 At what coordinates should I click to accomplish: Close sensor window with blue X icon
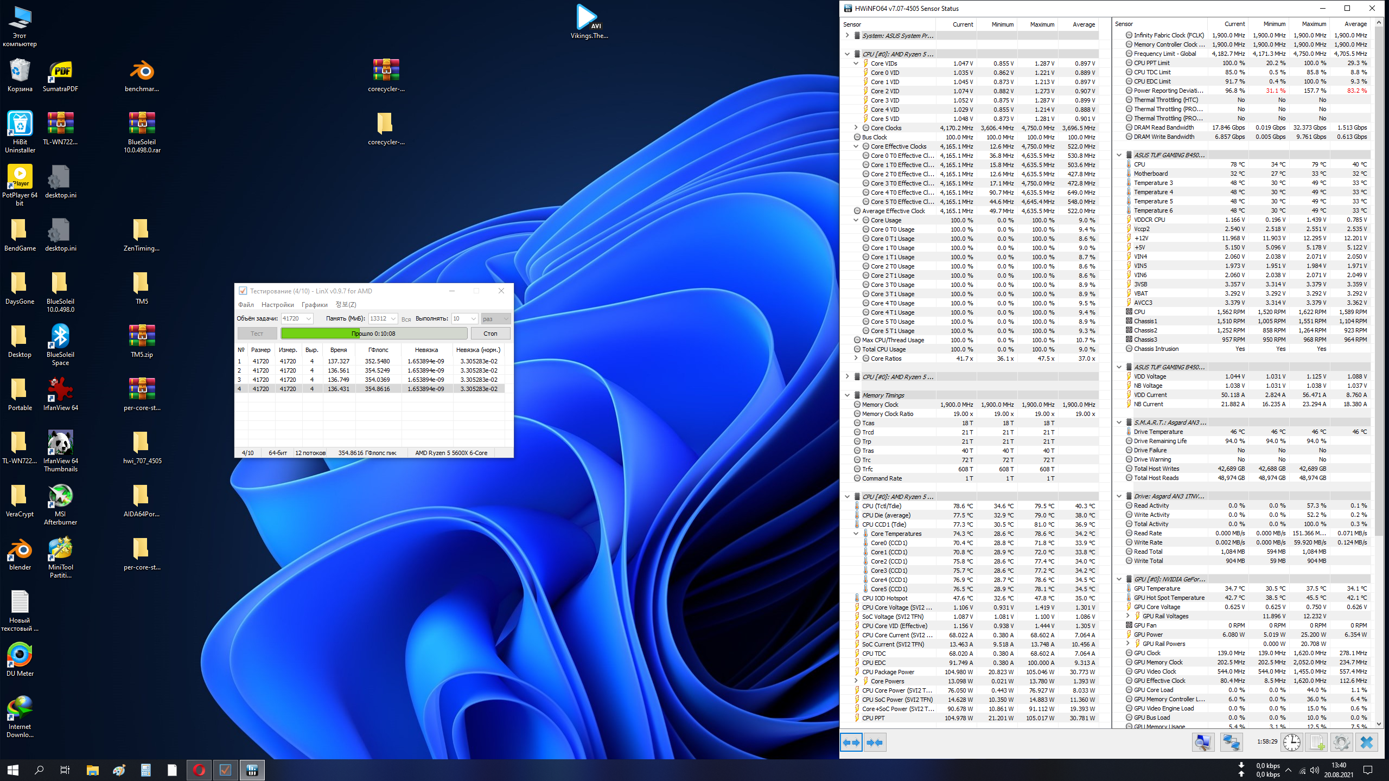pos(1366,742)
